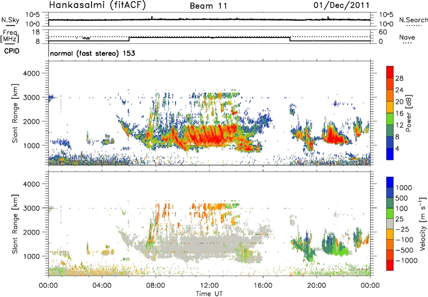
Task: Click the '2000' tick on velocity panel axis
Action: click(x=31, y=232)
